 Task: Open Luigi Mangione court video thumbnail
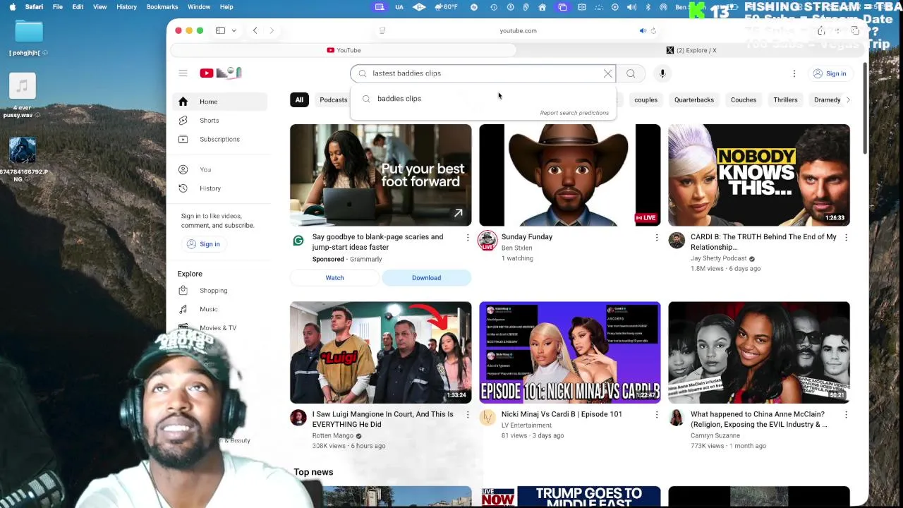tap(380, 353)
